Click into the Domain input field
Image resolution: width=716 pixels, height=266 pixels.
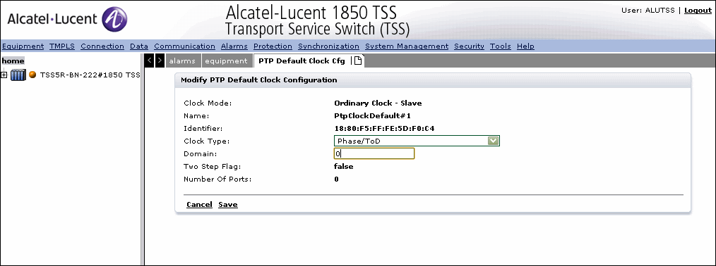pos(374,153)
